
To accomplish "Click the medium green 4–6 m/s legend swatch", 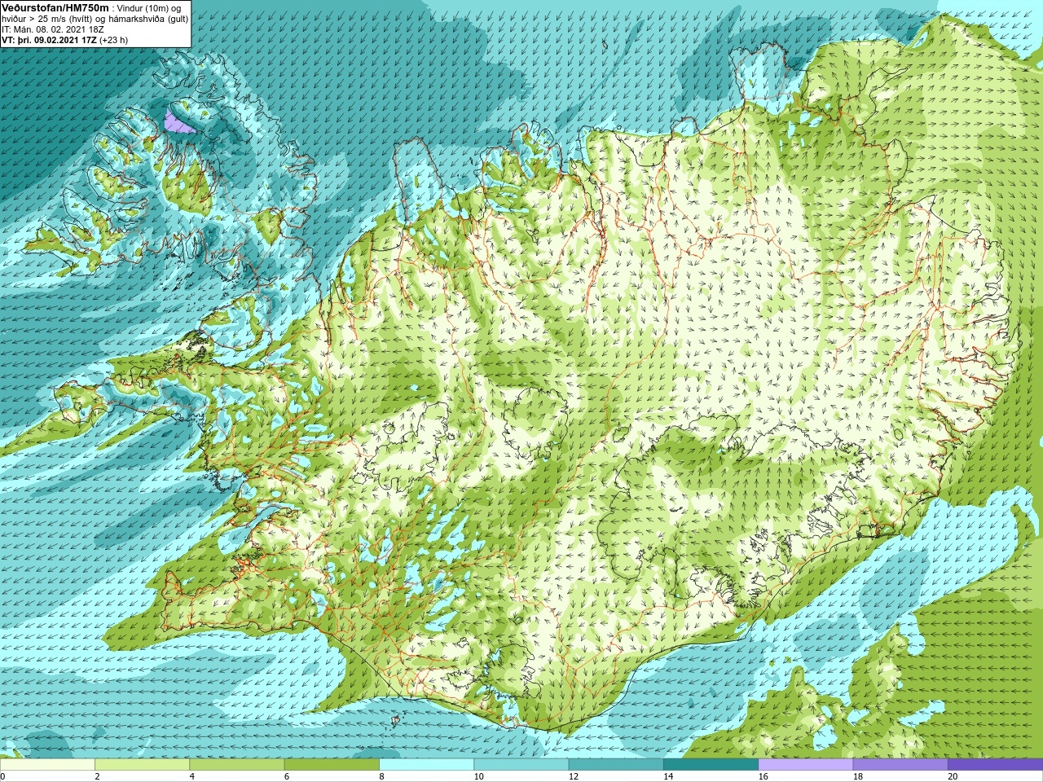I will 236,764.
